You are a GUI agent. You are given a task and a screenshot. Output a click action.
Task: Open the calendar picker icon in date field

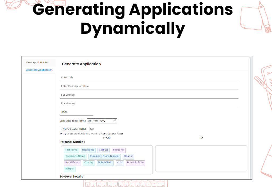point(115,121)
